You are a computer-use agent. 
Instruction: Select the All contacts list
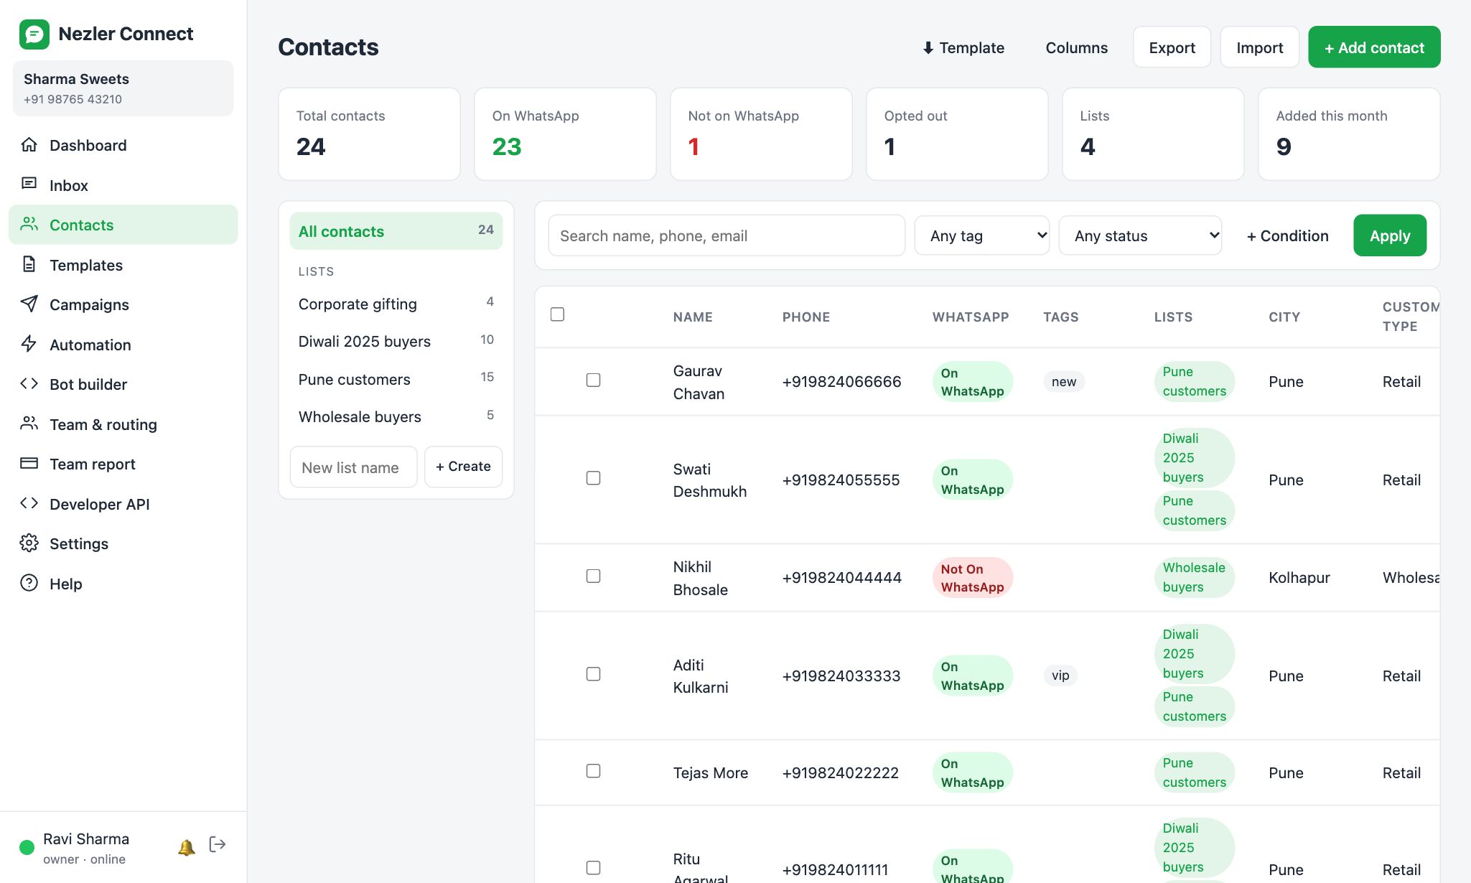click(x=396, y=231)
